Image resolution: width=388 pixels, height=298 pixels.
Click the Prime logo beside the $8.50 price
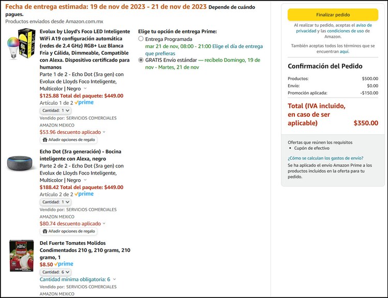pos(64,264)
